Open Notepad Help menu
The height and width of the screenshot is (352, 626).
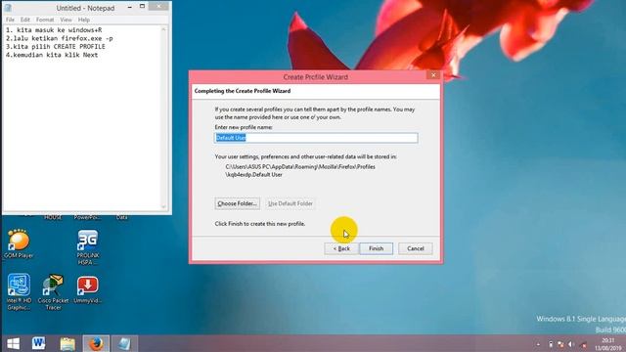(x=83, y=20)
